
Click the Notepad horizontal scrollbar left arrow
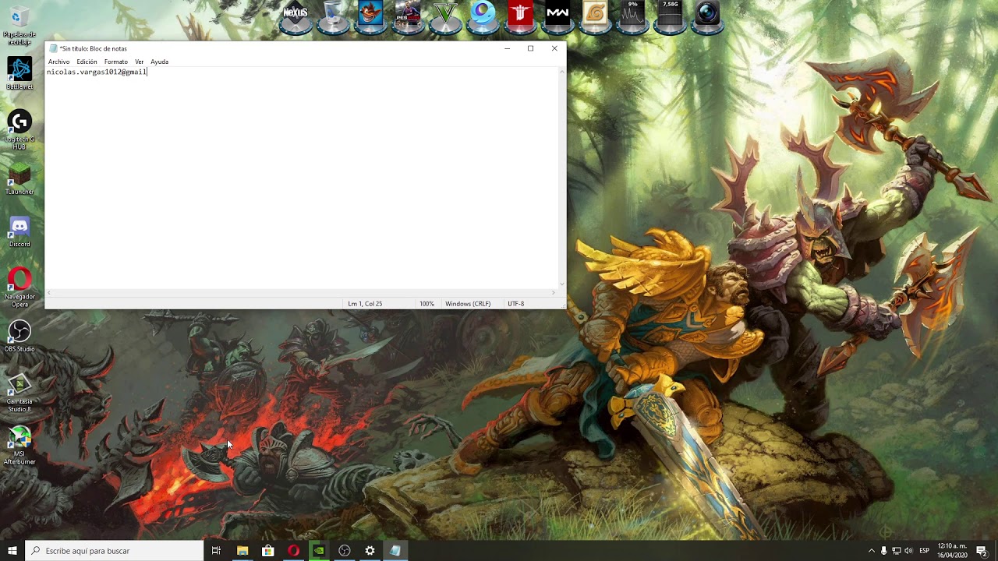click(x=49, y=293)
